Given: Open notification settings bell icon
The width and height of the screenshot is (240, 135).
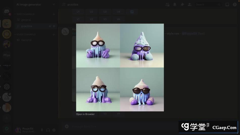Looking at the screenshot, I should tap(175, 5).
